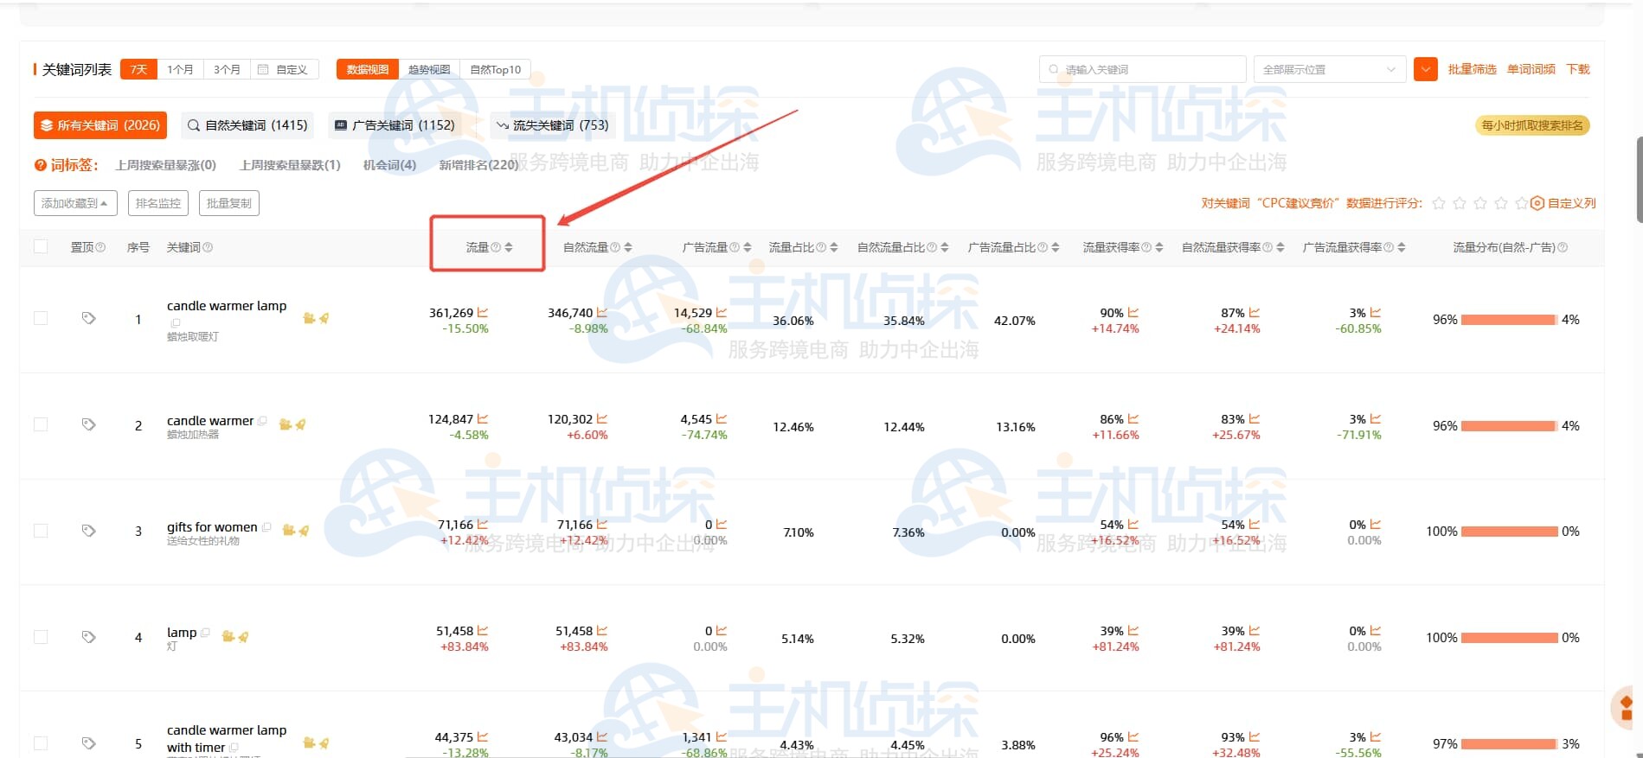Click help icon next to 流量 column header
1643x758 pixels.
(496, 247)
